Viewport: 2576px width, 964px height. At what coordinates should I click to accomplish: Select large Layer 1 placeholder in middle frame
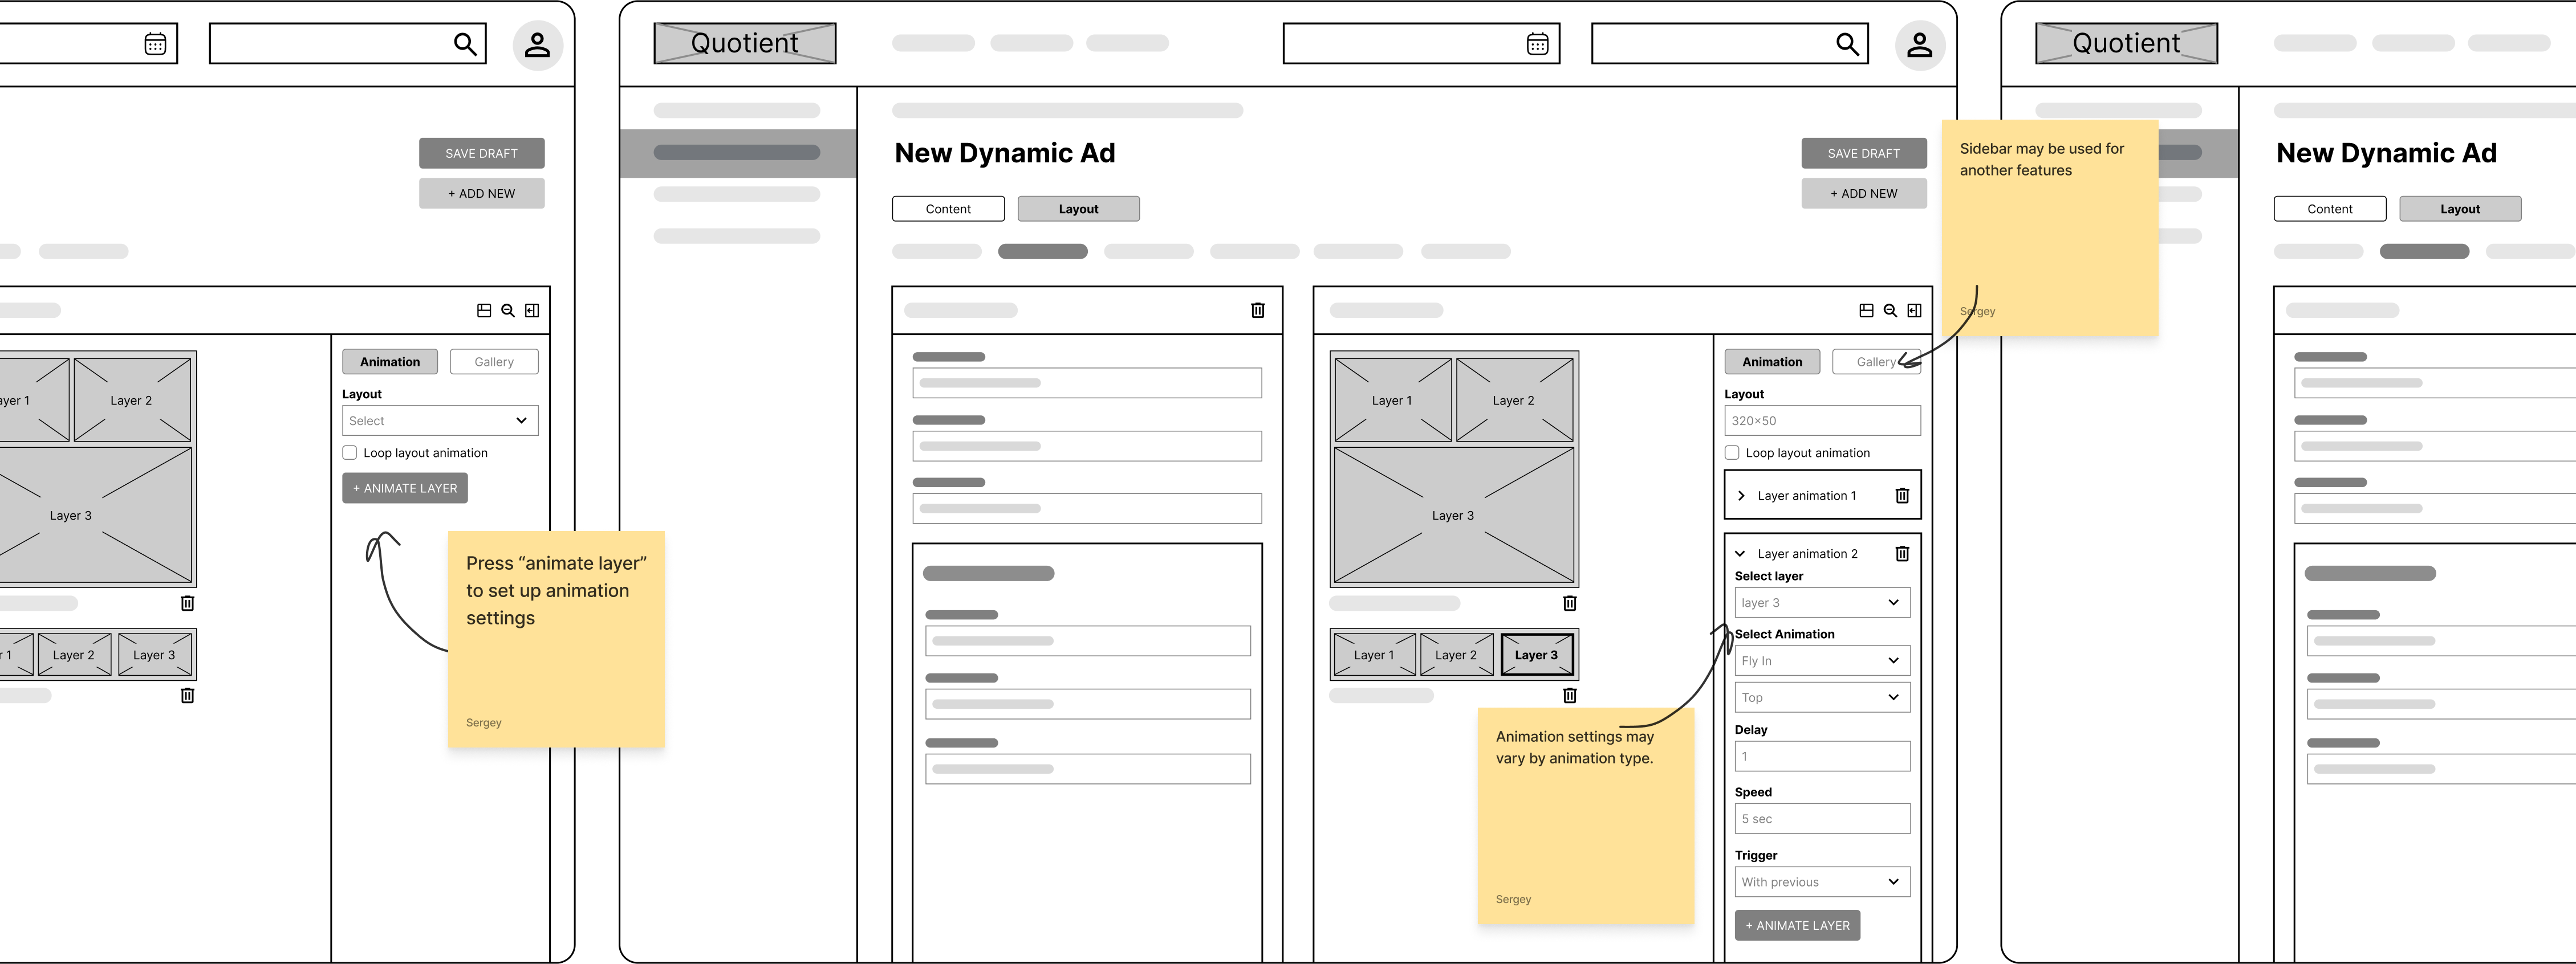[1392, 399]
